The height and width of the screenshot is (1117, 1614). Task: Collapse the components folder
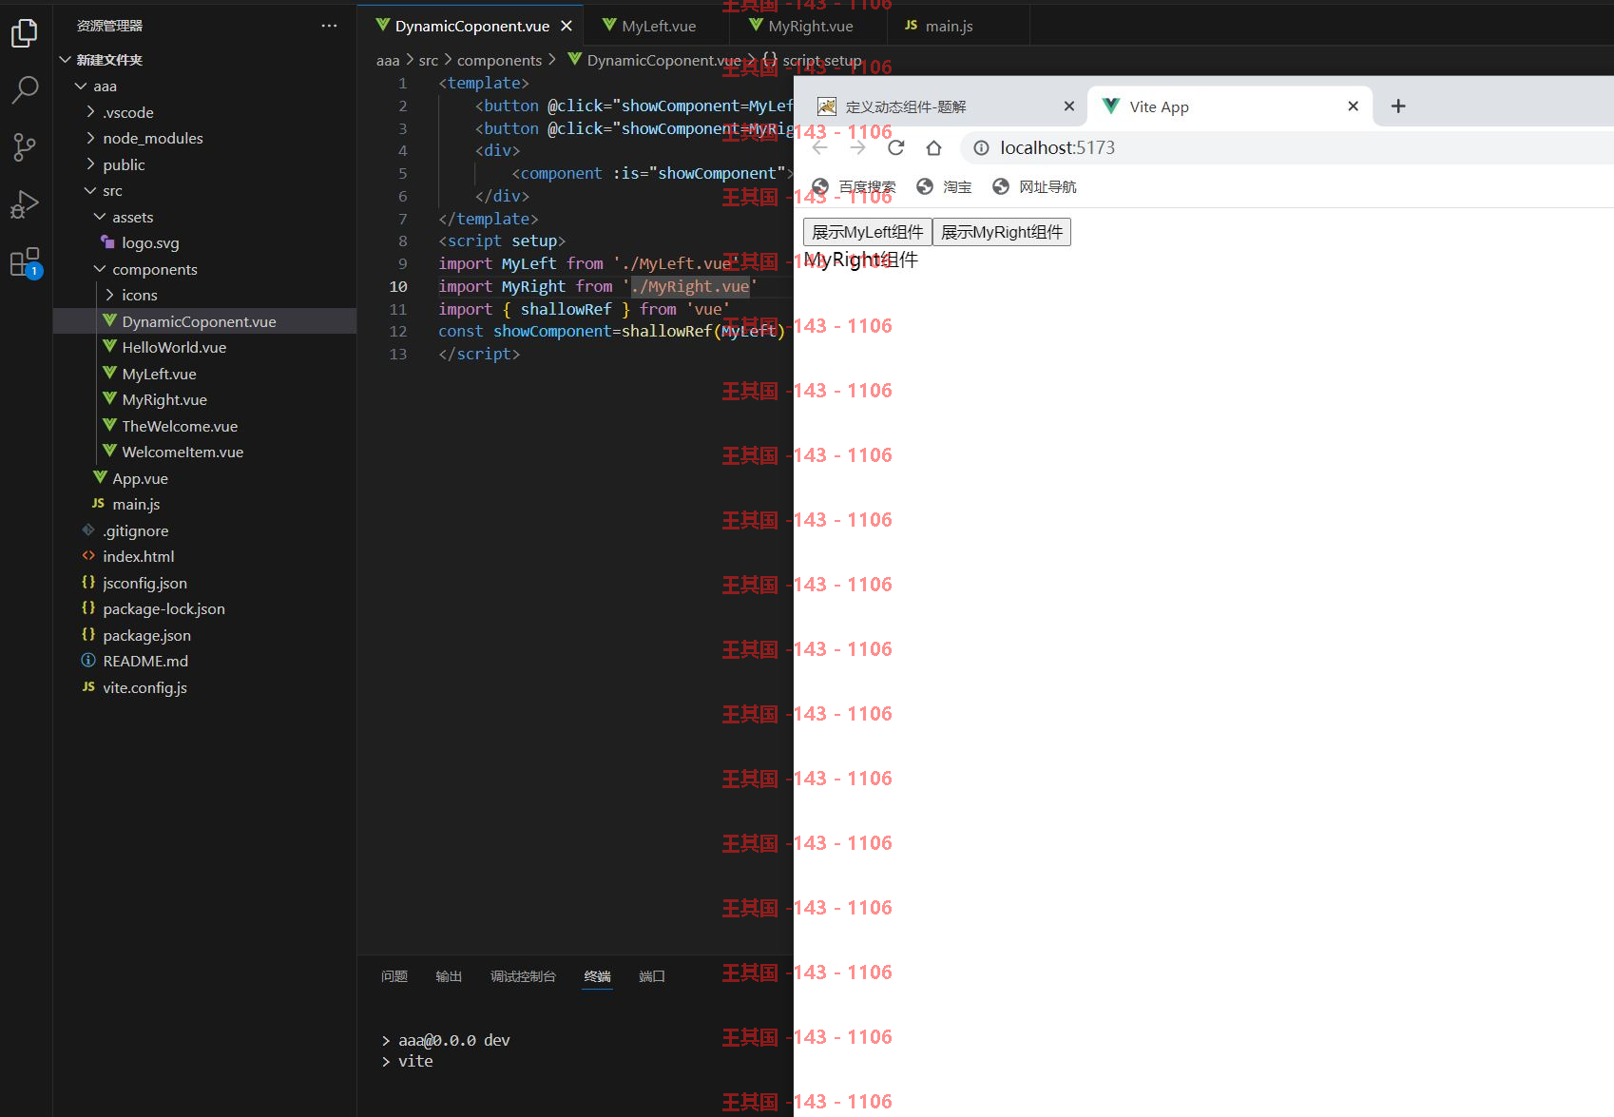click(x=204, y=269)
